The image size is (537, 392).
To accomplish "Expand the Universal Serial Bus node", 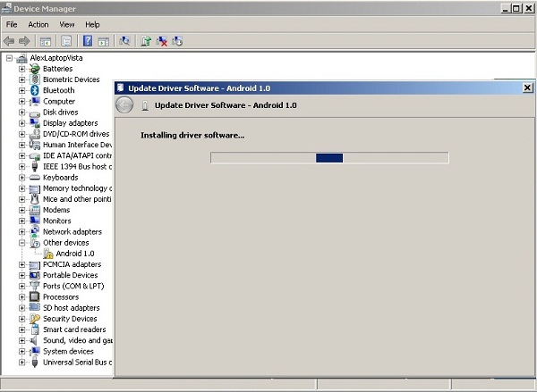I will click(22, 363).
